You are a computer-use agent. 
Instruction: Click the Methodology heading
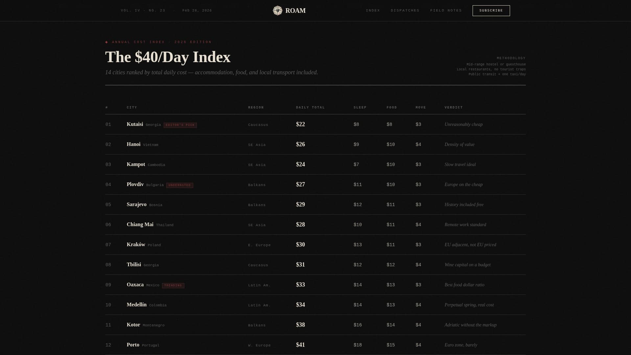click(x=511, y=58)
